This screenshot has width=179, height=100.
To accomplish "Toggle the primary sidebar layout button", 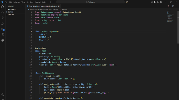I will tap(155, 2).
